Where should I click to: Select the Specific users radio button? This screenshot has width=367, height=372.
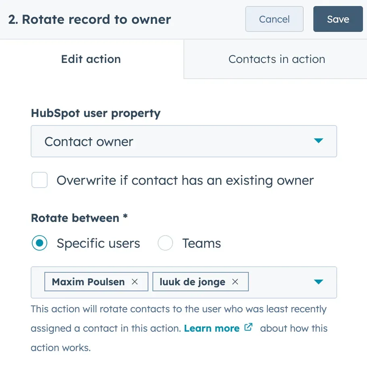point(39,243)
